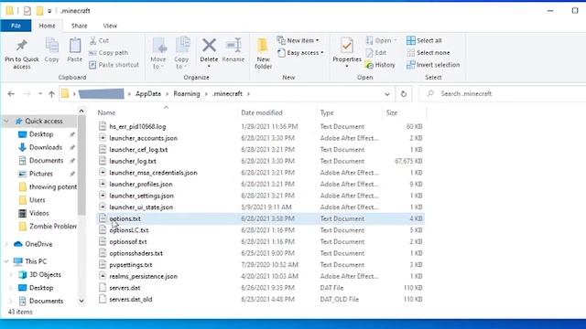586x329 pixels.
Task: Open the Easy access dropdown
Action: coord(300,53)
